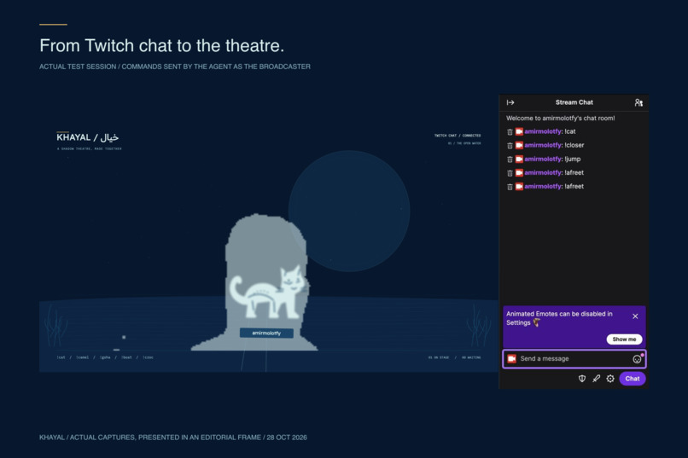Click the Twitch Chat / Connected status
Viewport: 688px width, 458px height.
458,136
